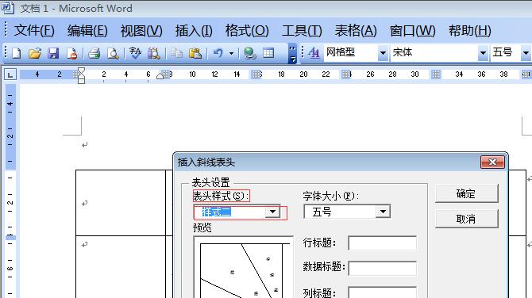Click the 取消 button

[467, 219]
